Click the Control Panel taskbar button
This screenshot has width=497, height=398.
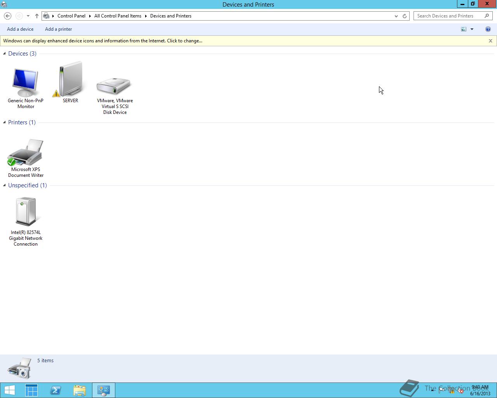[x=104, y=390]
